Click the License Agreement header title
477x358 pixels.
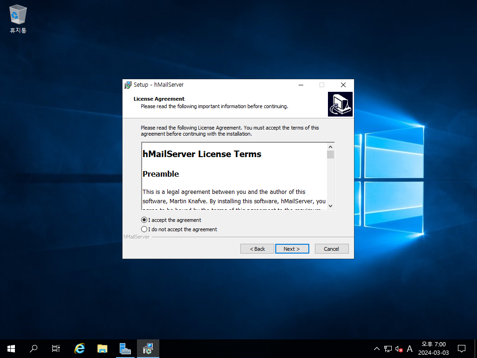[x=159, y=99]
